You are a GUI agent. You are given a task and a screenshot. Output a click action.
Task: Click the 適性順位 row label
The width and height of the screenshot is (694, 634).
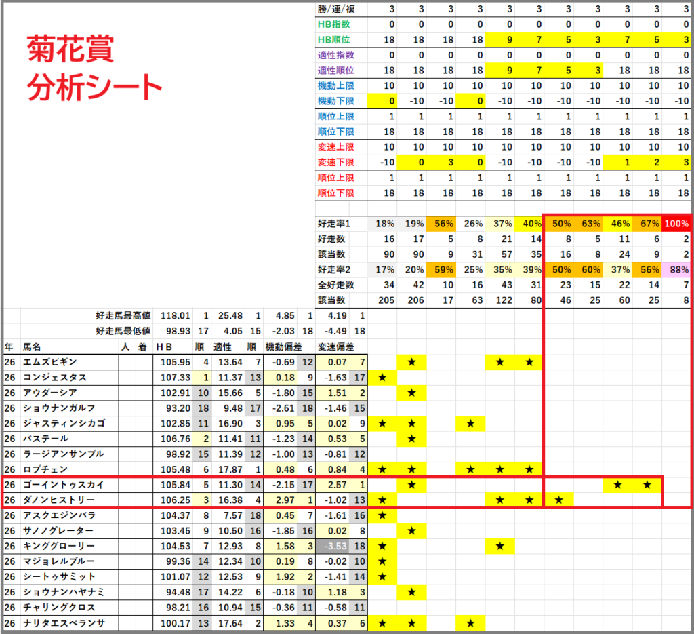coord(335,71)
